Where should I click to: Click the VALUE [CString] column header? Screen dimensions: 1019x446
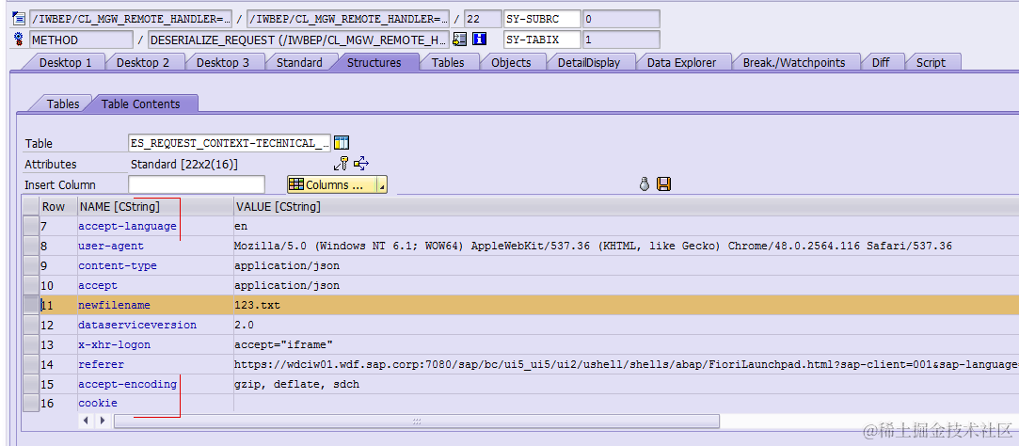pyautogui.click(x=626, y=207)
